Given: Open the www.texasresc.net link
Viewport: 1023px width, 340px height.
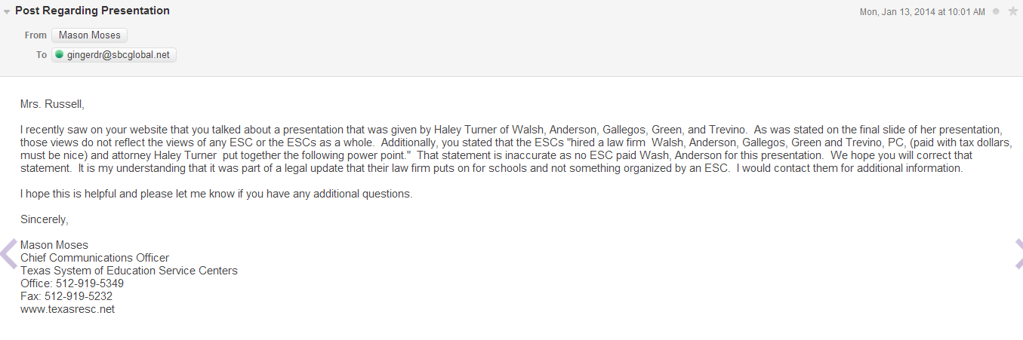Looking at the screenshot, I should tap(67, 309).
